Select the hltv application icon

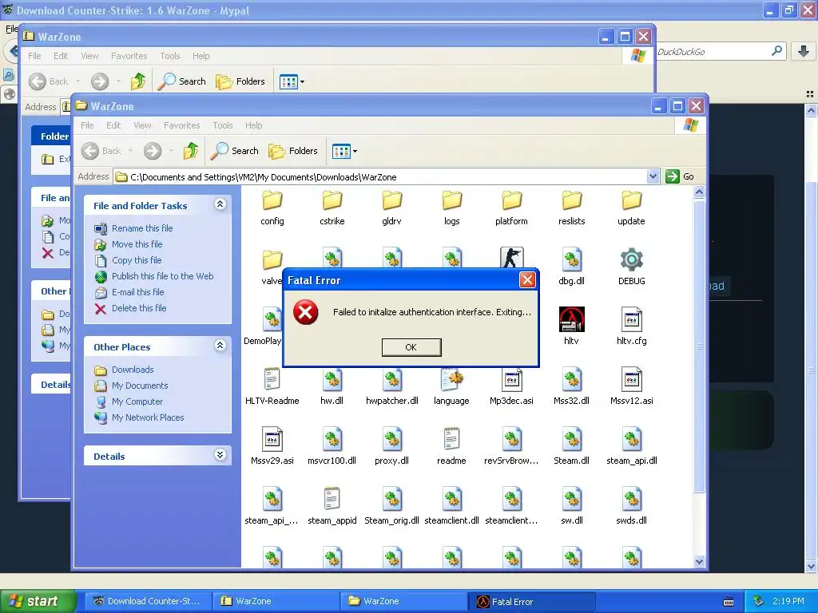pyautogui.click(x=571, y=326)
